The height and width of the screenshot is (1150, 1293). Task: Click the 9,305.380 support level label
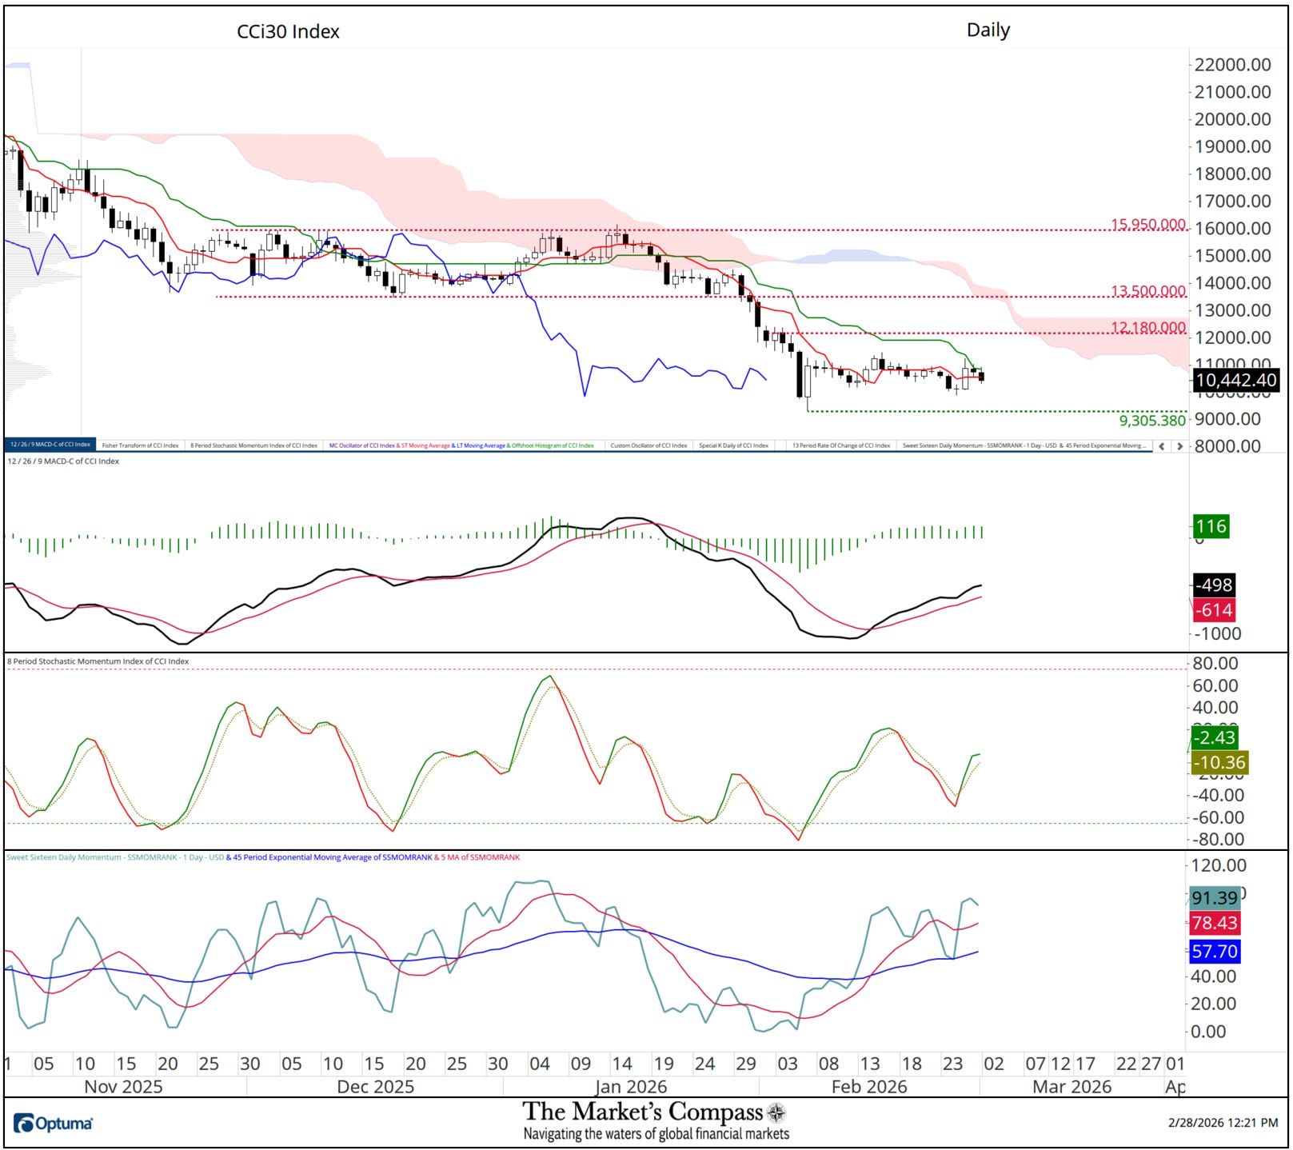pos(1152,421)
